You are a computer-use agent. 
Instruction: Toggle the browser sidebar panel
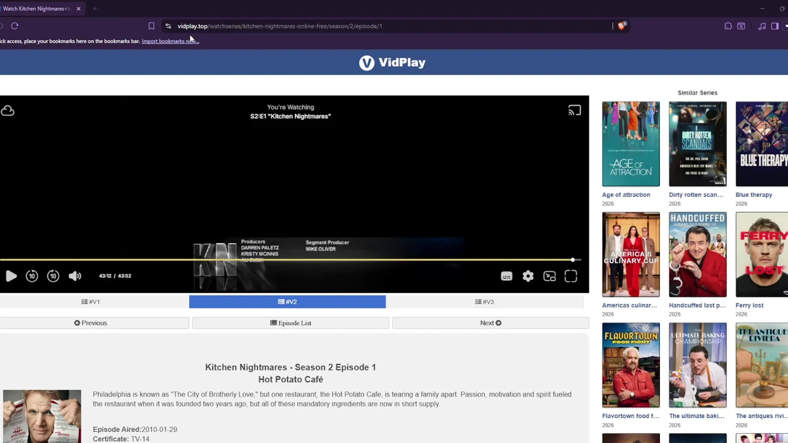click(x=775, y=26)
